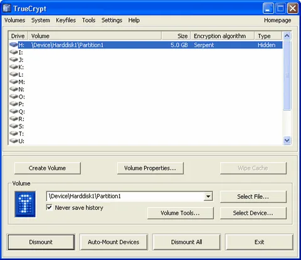Open the Volume Tools button
Image resolution: width=301 pixels, height=260 pixels.
181,213
